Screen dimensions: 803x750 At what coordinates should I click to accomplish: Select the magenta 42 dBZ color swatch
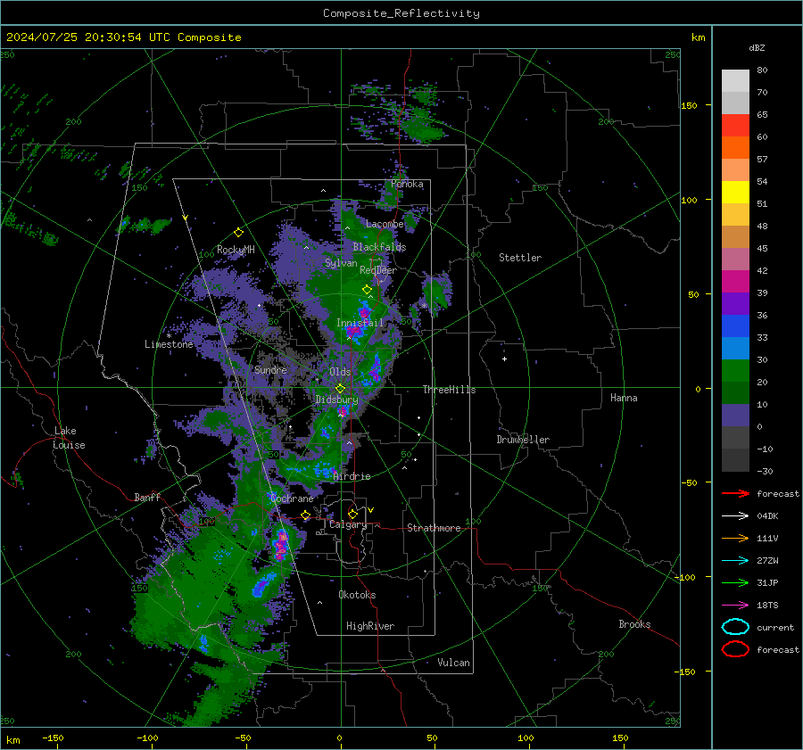[735, 282]
